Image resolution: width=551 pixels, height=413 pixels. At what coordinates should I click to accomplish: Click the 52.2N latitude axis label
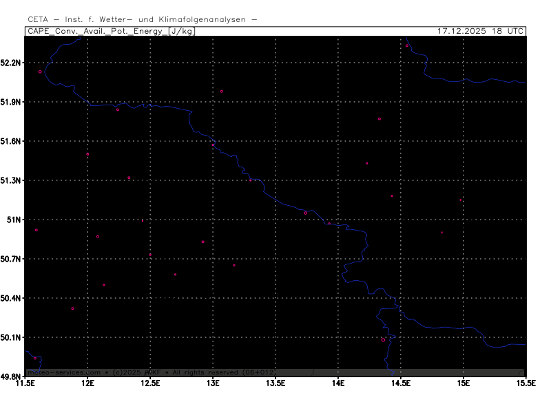pyautogui.click(x=12, y=63)
